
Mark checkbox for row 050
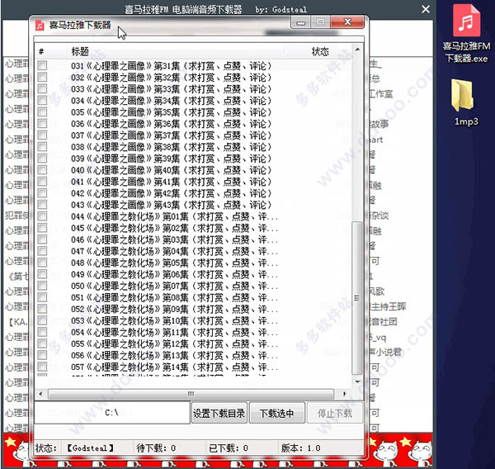[42, 286]
